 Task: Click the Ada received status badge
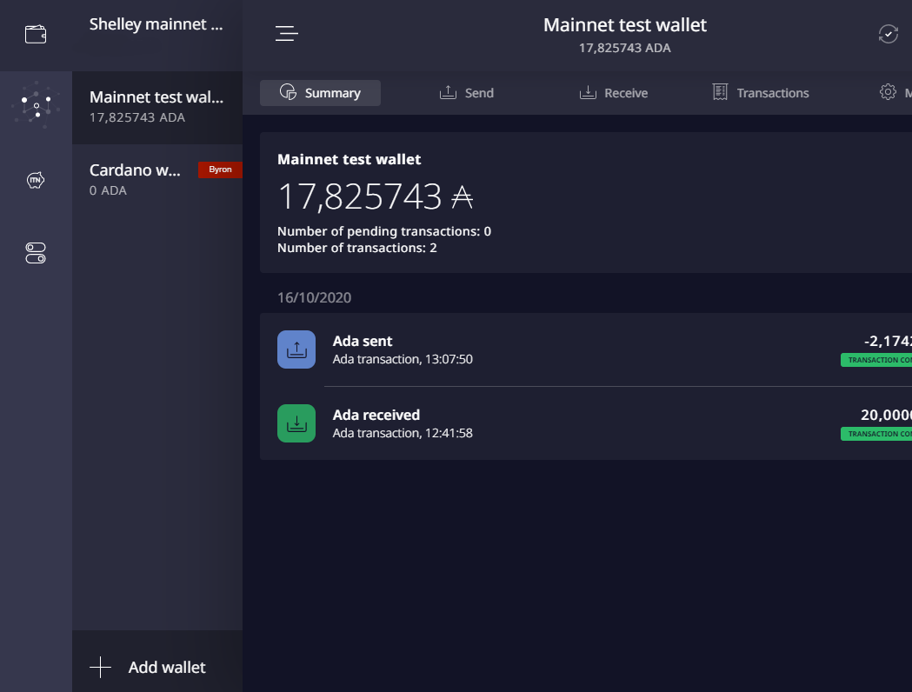(876, 434)
